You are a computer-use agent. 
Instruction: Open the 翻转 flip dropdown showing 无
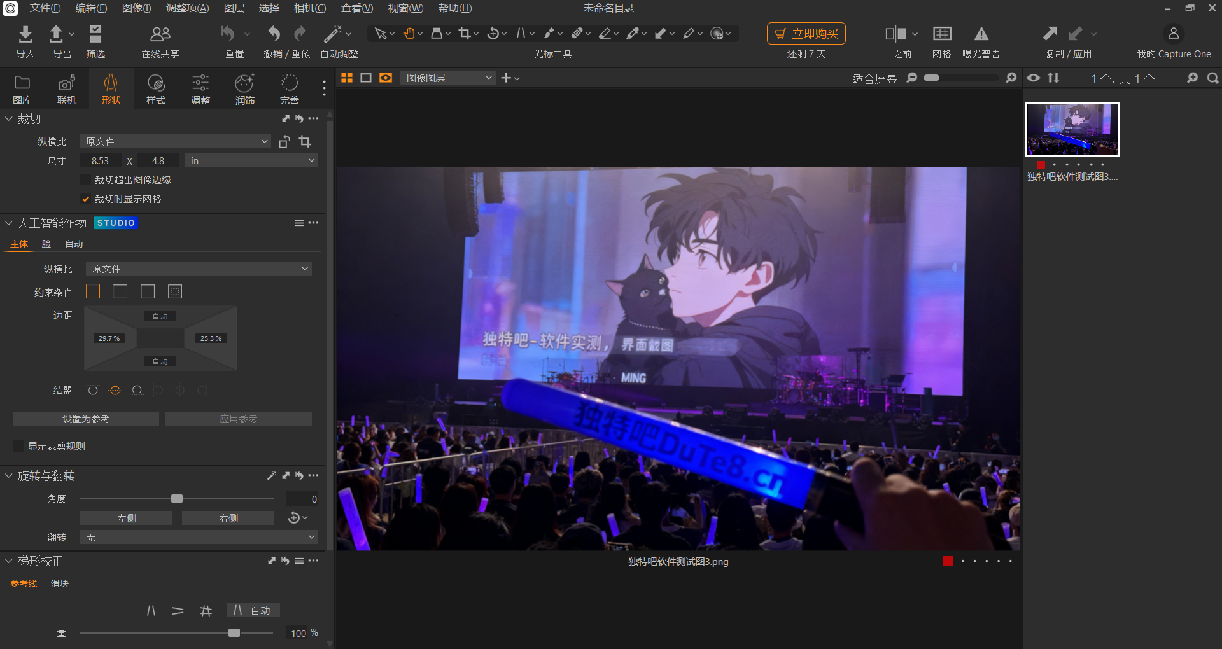click(x=197, y=537)
